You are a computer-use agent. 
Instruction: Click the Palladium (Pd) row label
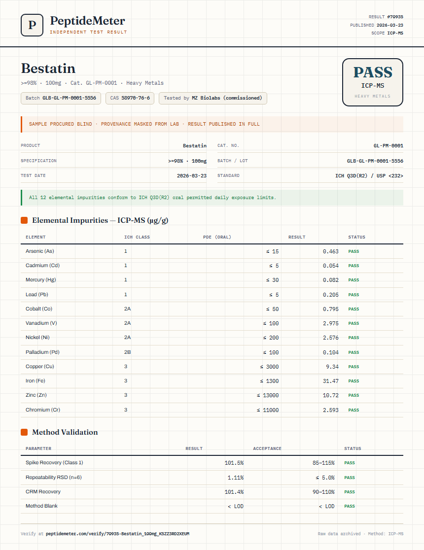click(42, 352)
